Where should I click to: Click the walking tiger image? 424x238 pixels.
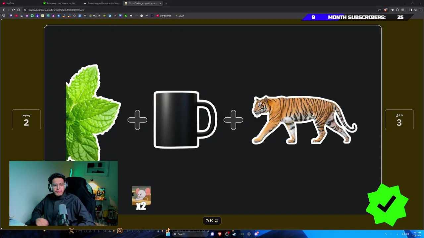304,120
